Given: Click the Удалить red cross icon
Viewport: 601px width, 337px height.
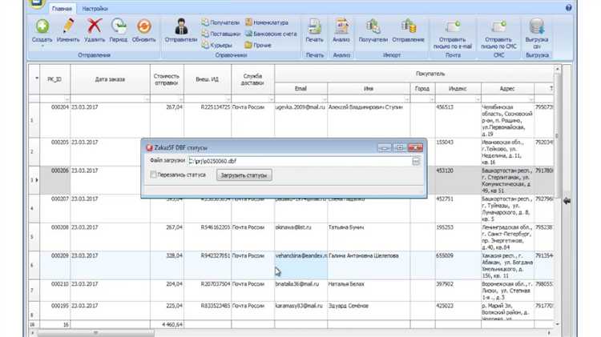Looking at the screenshot, I should tap(94, 28).
